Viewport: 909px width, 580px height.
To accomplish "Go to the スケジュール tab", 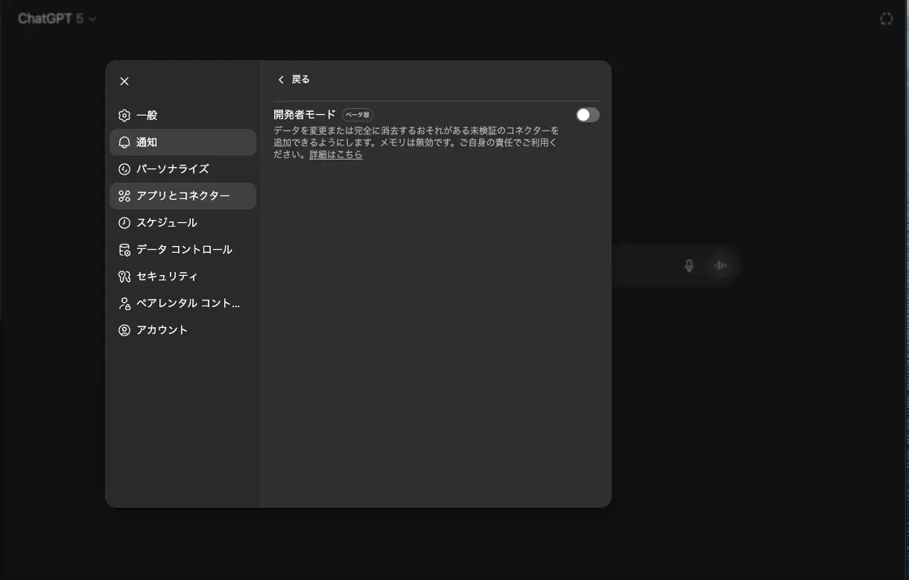I will tap(183, 223).
